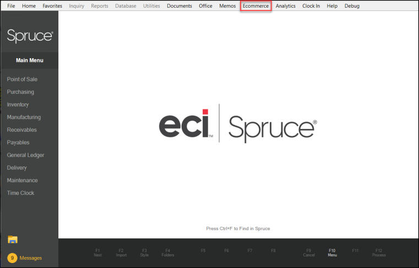Screen dimensions: 419x268
Task: Click the yellow 9 messages badge
Action: click(x=12, y=258)
